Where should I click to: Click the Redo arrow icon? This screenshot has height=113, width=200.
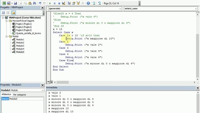44,3
